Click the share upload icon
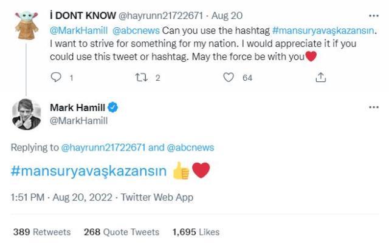 click(x=320, y=78)
